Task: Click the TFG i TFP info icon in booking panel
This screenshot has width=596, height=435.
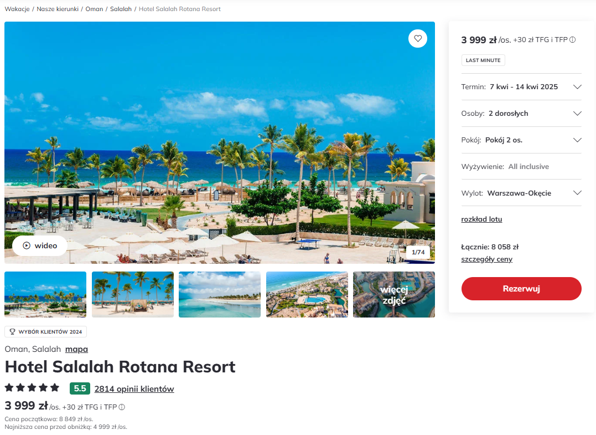Action: coord(572,39)
